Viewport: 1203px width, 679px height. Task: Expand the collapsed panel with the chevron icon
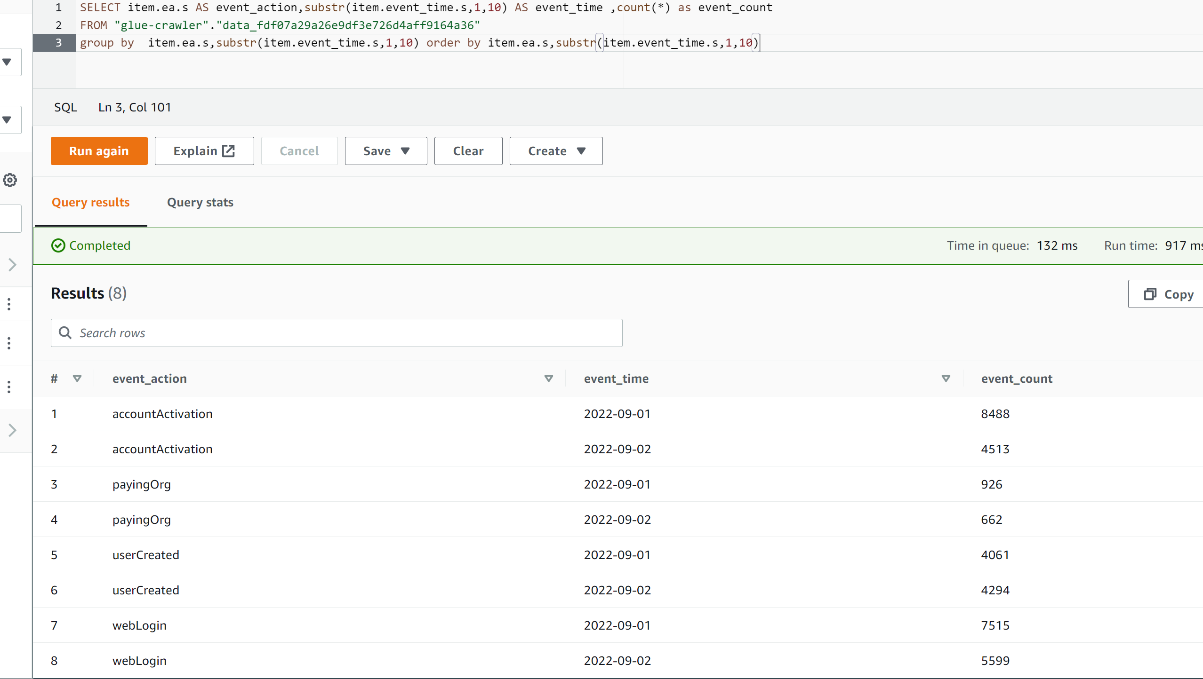pyautogui.click(x=12, y=265)
